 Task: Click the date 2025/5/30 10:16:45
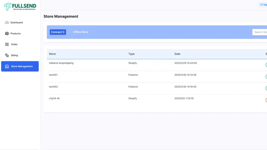185,87
